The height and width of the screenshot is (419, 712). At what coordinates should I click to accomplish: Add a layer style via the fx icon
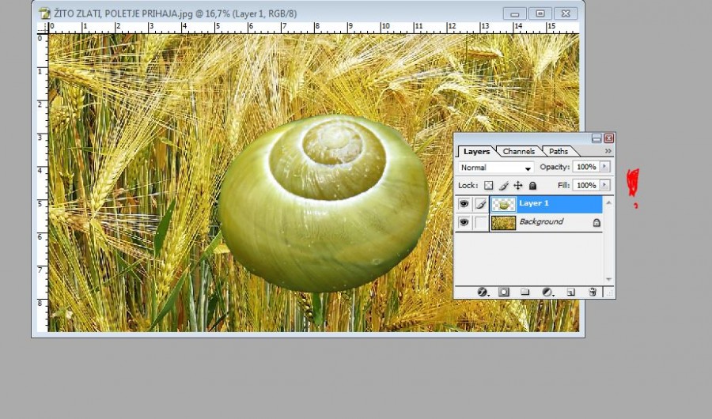pyautogui.click(x=482, y=292)
